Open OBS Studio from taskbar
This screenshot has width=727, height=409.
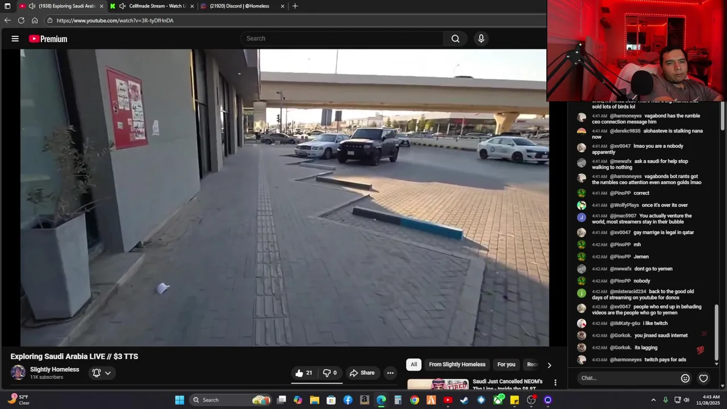531,400
